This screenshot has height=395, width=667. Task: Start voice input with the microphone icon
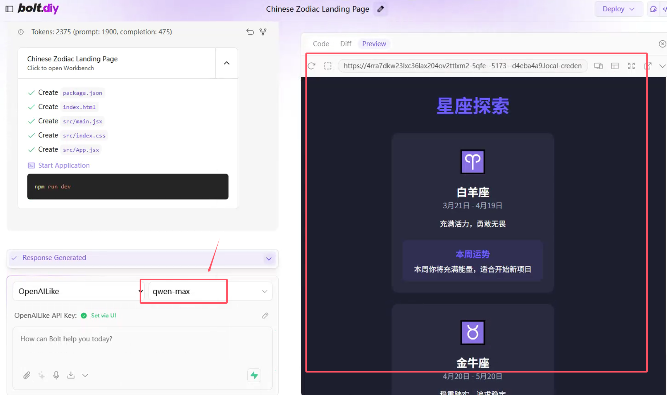(x=56, y=375)
